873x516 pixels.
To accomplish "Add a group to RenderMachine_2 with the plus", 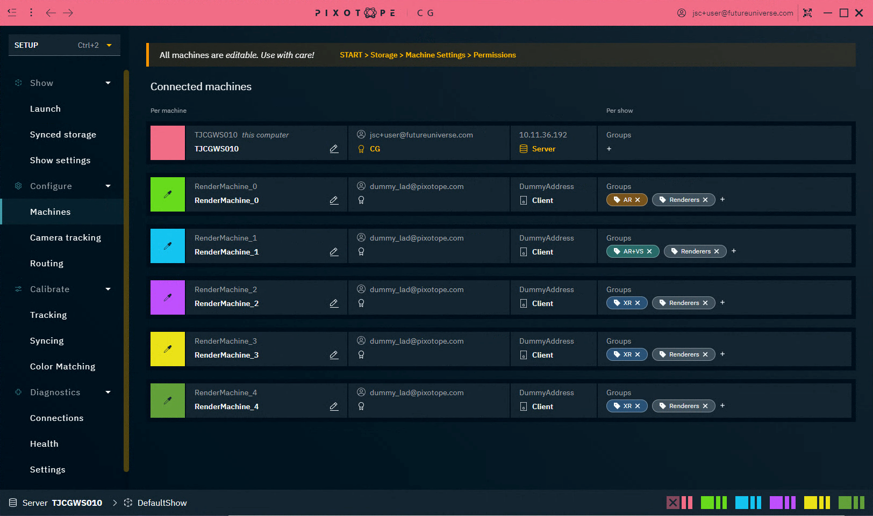I will coord(722,302).
